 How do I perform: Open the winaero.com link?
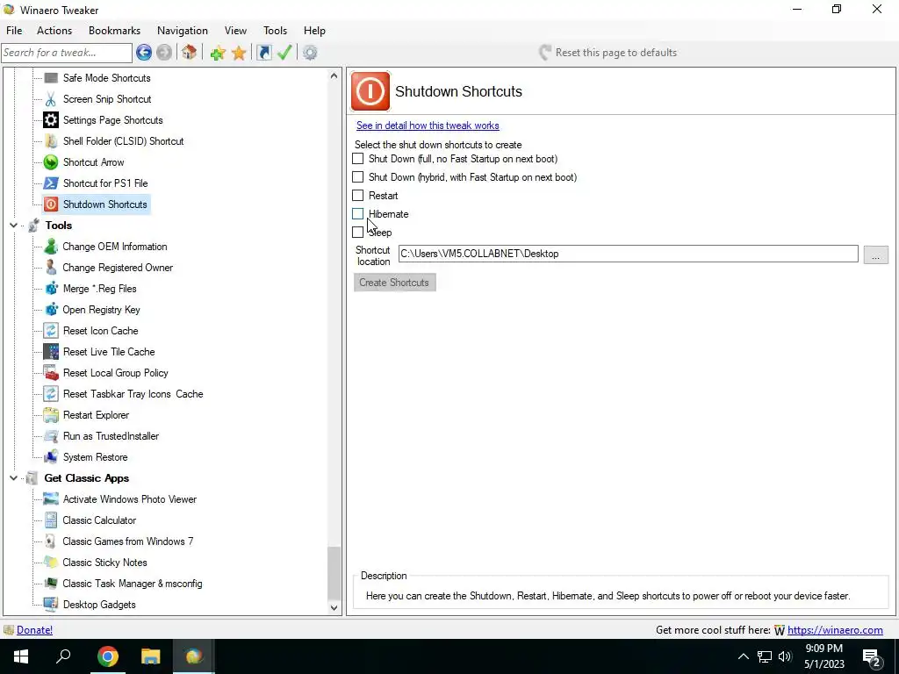[835, 630]
